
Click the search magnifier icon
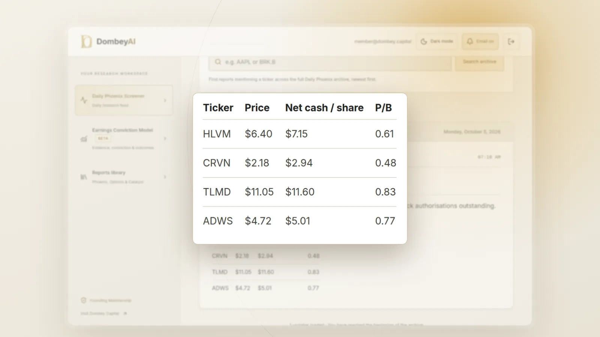(218, 62)
